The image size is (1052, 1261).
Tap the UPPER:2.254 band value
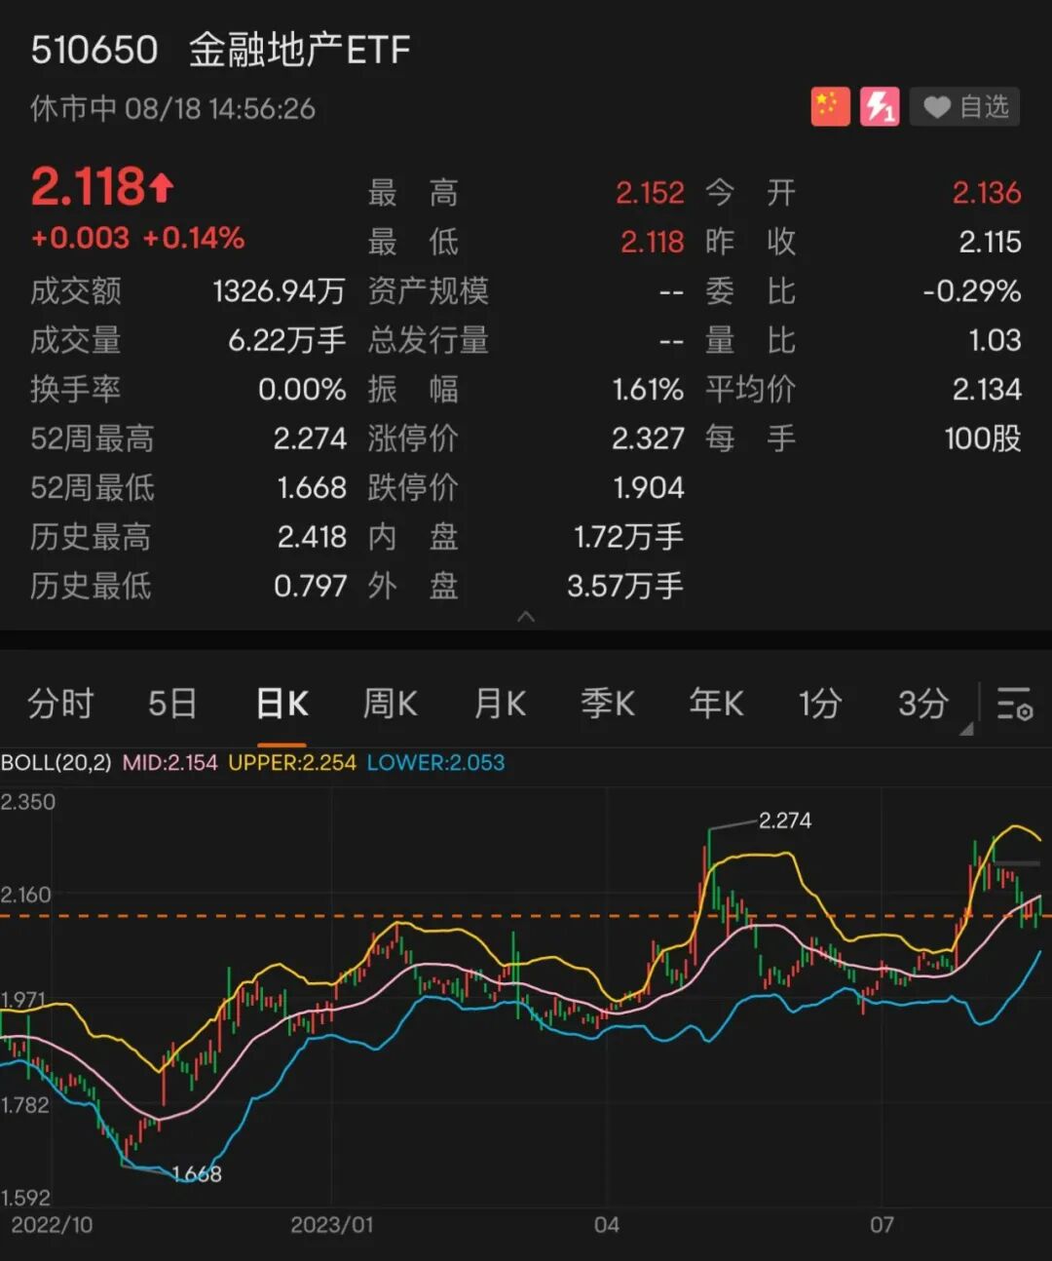tap(292, 763)
